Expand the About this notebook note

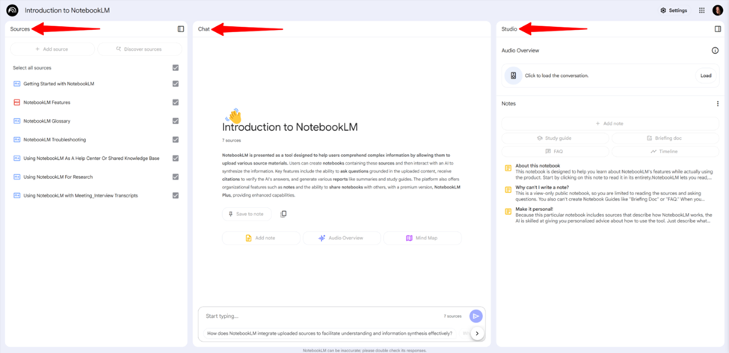[538, 166]
